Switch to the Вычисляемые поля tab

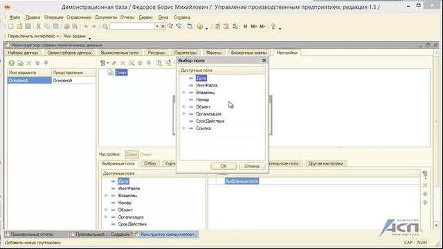tap(120, 53)
